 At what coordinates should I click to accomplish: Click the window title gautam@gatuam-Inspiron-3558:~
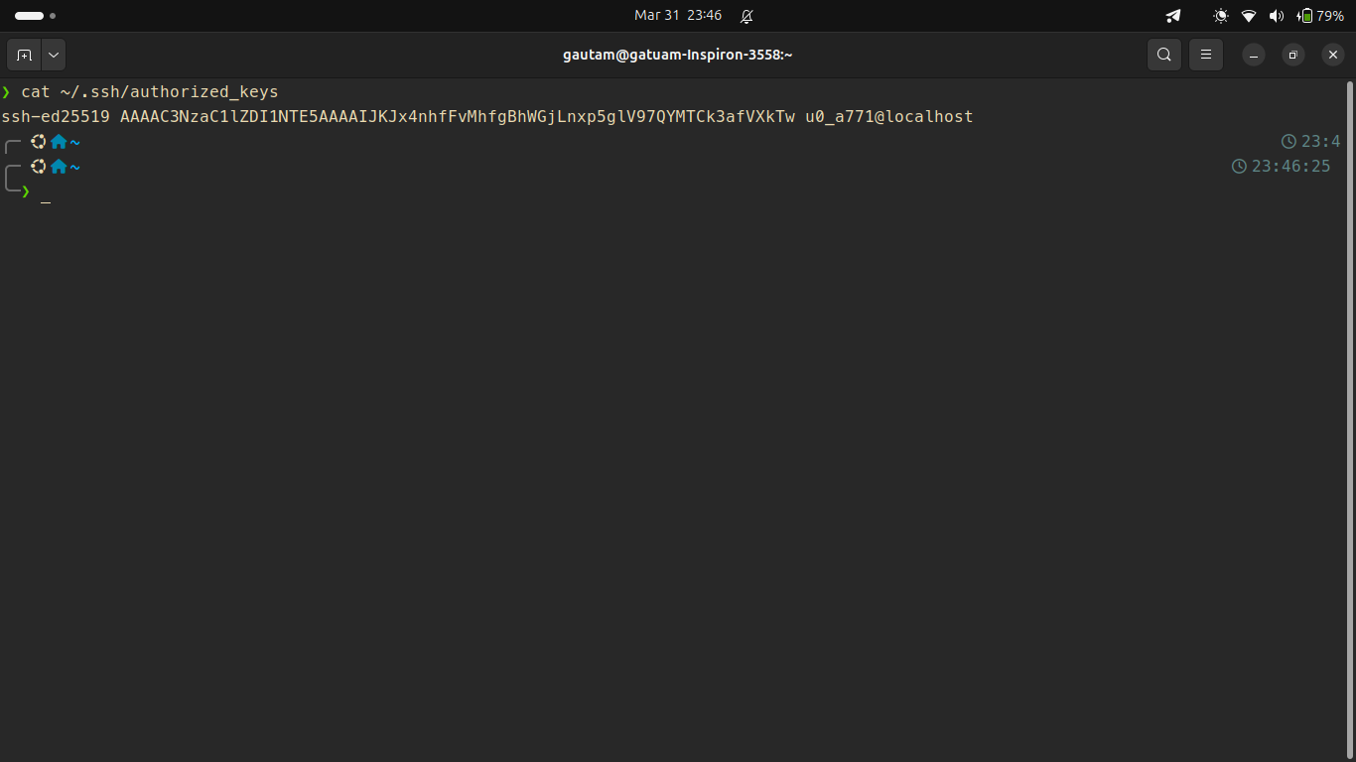click(678, 56)
